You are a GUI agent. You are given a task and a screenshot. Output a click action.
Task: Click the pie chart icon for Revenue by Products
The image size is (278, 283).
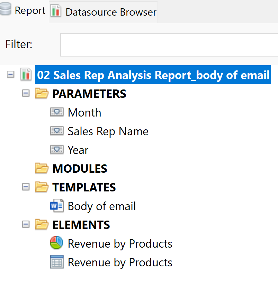[57, 243]
